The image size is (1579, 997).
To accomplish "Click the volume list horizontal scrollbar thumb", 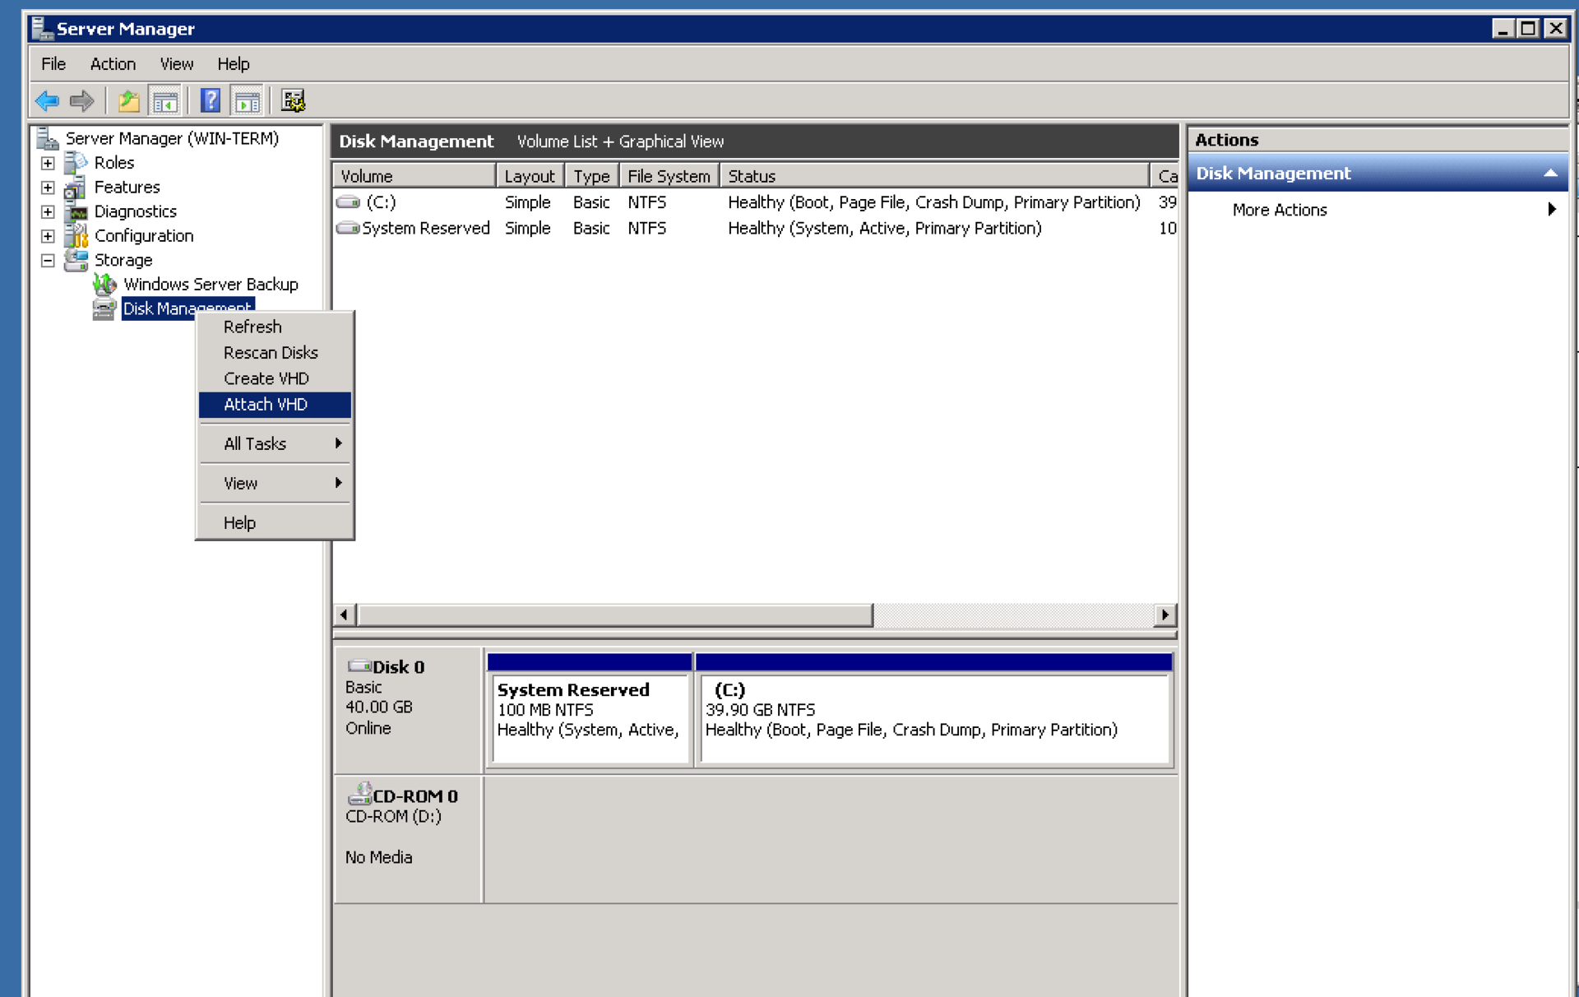I will coord(615,615).
